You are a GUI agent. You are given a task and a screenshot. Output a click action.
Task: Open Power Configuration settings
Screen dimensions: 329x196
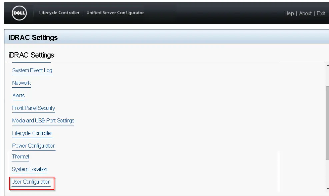coord(34,146)
